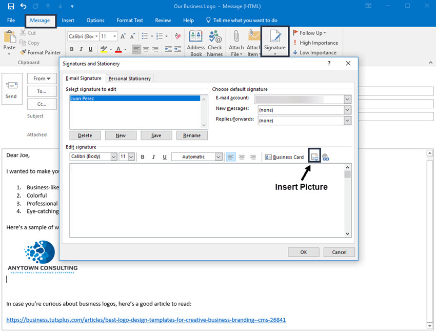Screen dimensions: 436x332
Task: Toggle bold formatting in the signature editor
Action: coord(142,157)
